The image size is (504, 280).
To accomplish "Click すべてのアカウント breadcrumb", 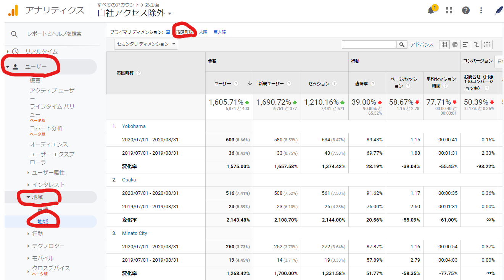I will coord(118,5).
